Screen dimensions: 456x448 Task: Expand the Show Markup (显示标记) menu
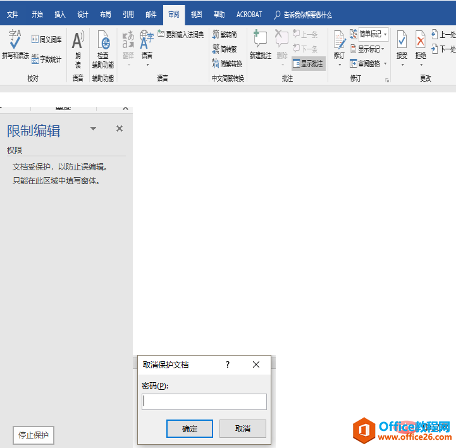367,49
